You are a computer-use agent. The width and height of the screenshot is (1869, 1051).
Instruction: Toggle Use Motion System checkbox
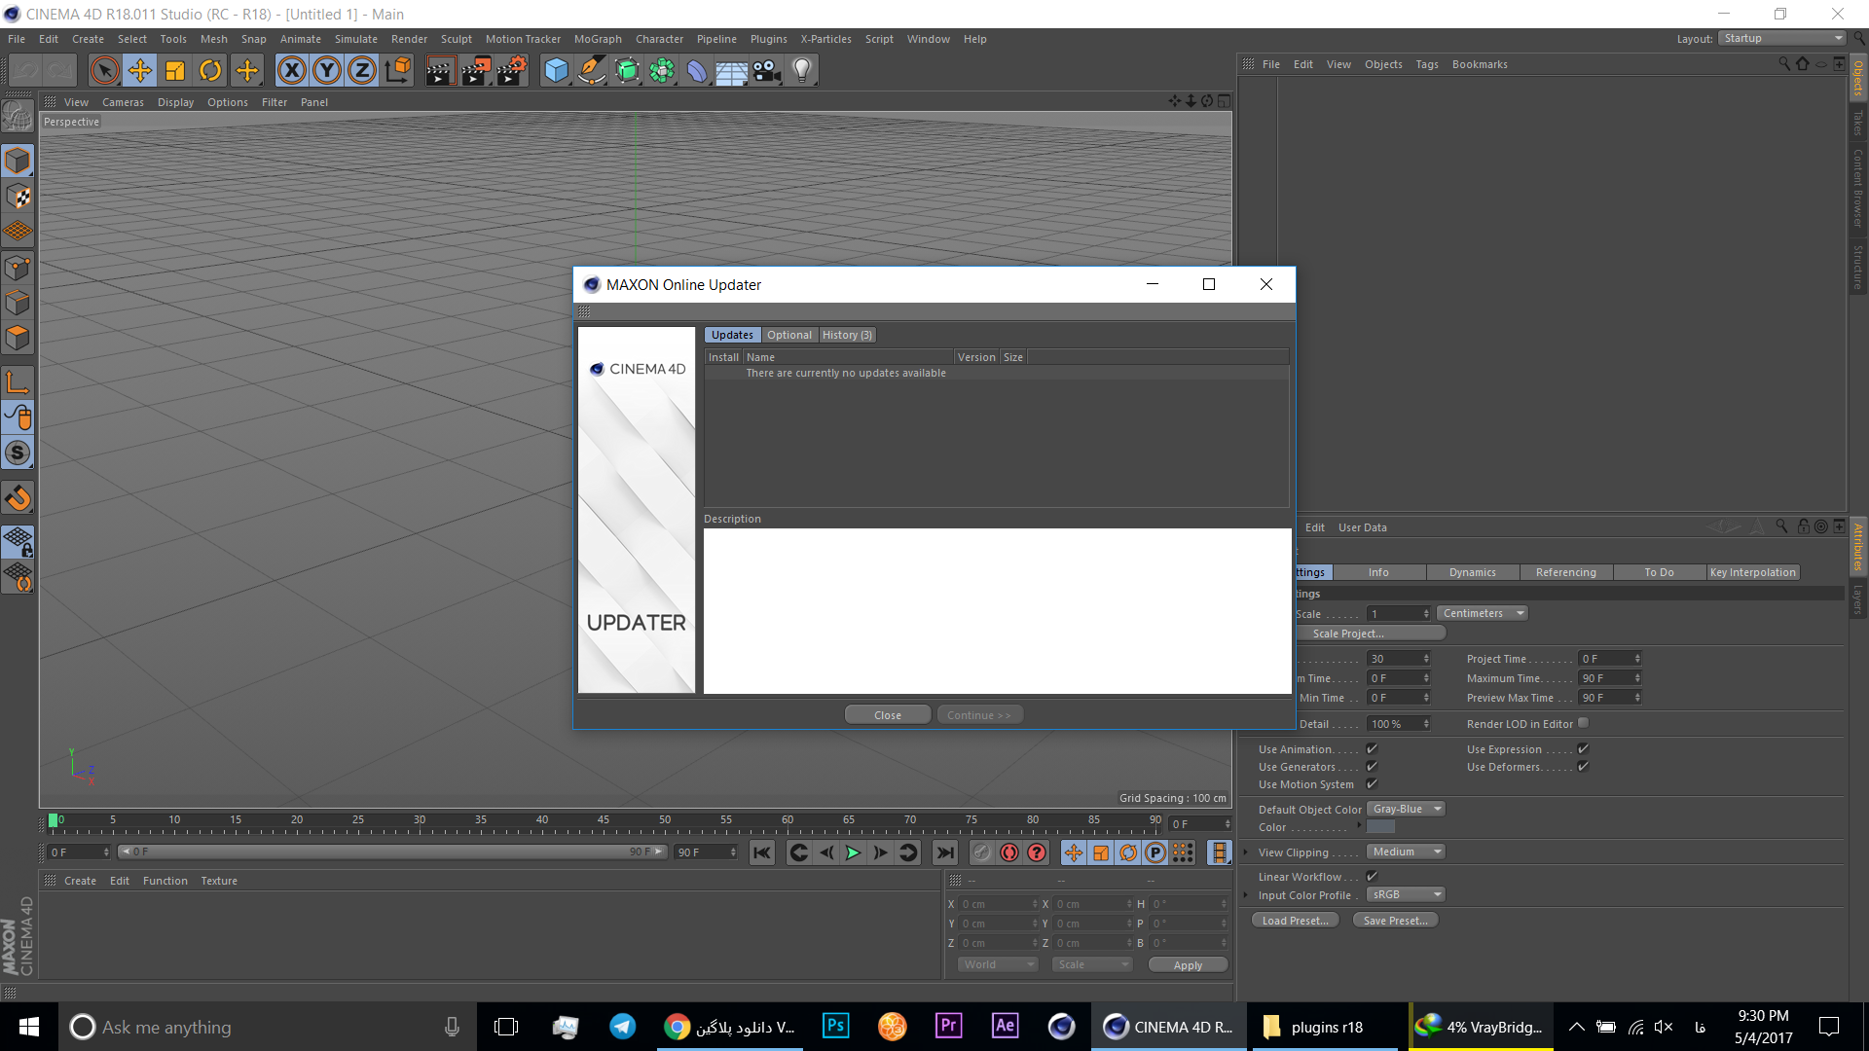tap(1372, 783)
